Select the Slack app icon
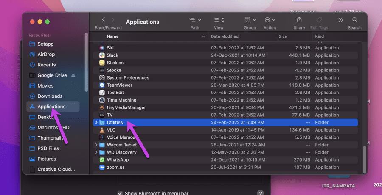The image size is (382, 195). point(102,55)
